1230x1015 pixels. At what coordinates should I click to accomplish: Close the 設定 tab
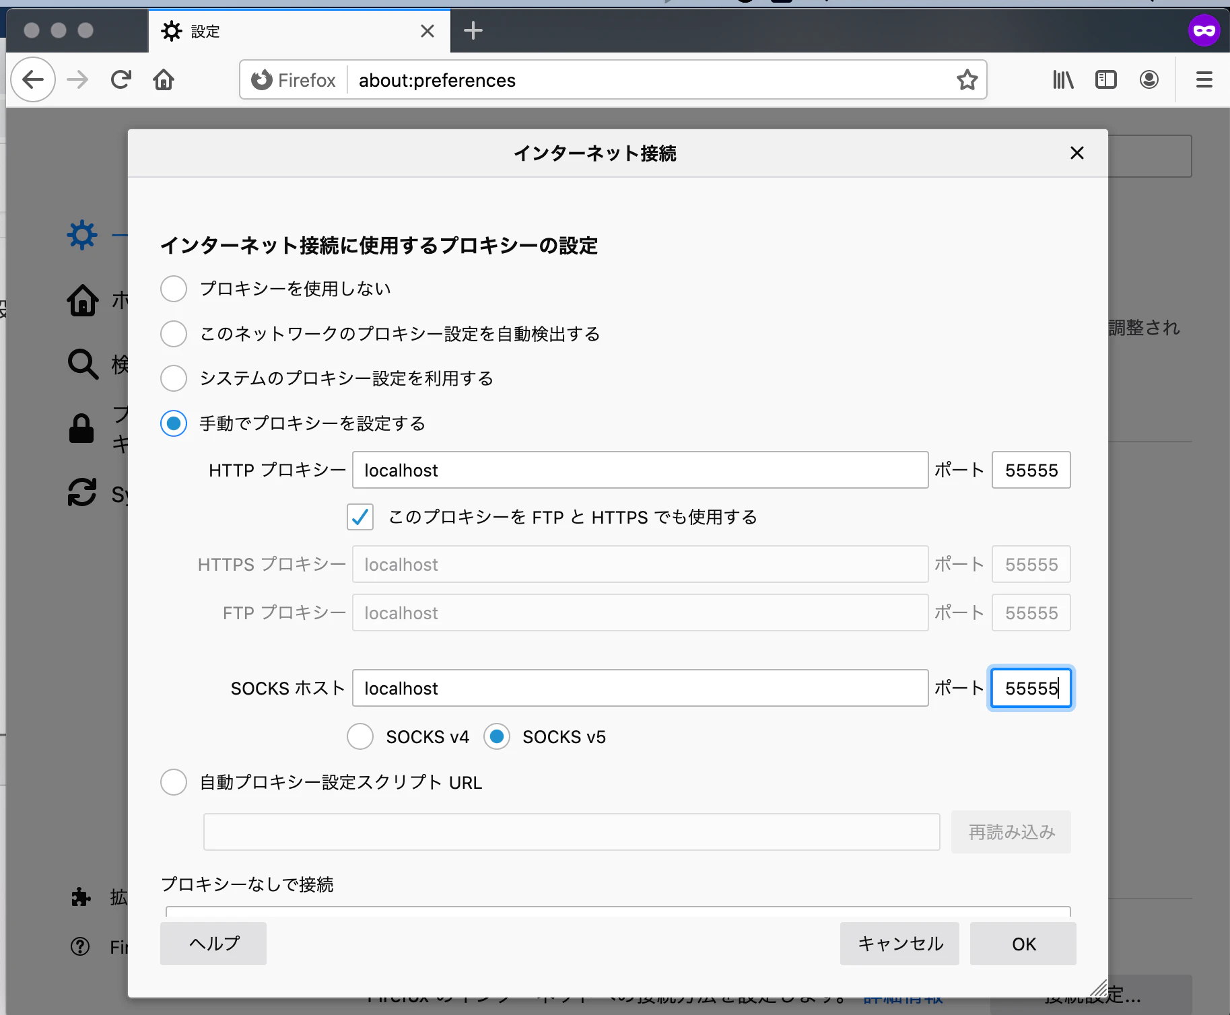(428, 31)
